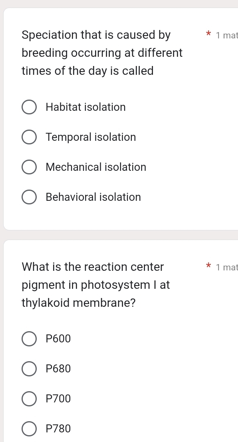The width and height of the screenshot is (238, 442).
Task: Click the P680 answer label text
Action: pyautogui.click(x=58, y=368)
